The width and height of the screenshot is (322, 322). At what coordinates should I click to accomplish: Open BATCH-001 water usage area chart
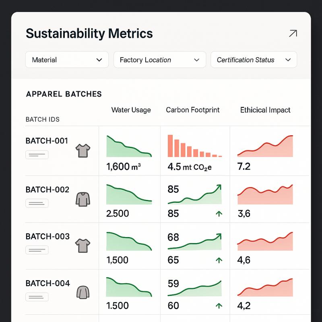(x=129, y=147)
